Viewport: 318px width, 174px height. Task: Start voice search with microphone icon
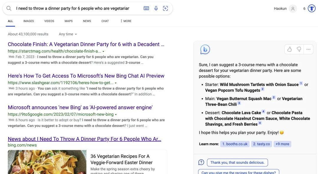tap(156, 8)
